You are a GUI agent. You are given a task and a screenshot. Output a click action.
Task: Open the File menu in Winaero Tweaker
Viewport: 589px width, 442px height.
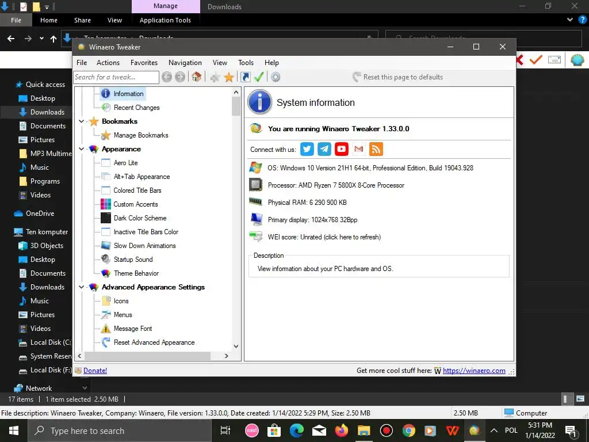(x=82, y=63)
